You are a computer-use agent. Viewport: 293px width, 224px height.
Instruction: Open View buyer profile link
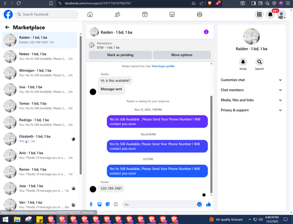click(x=163, y=66)
